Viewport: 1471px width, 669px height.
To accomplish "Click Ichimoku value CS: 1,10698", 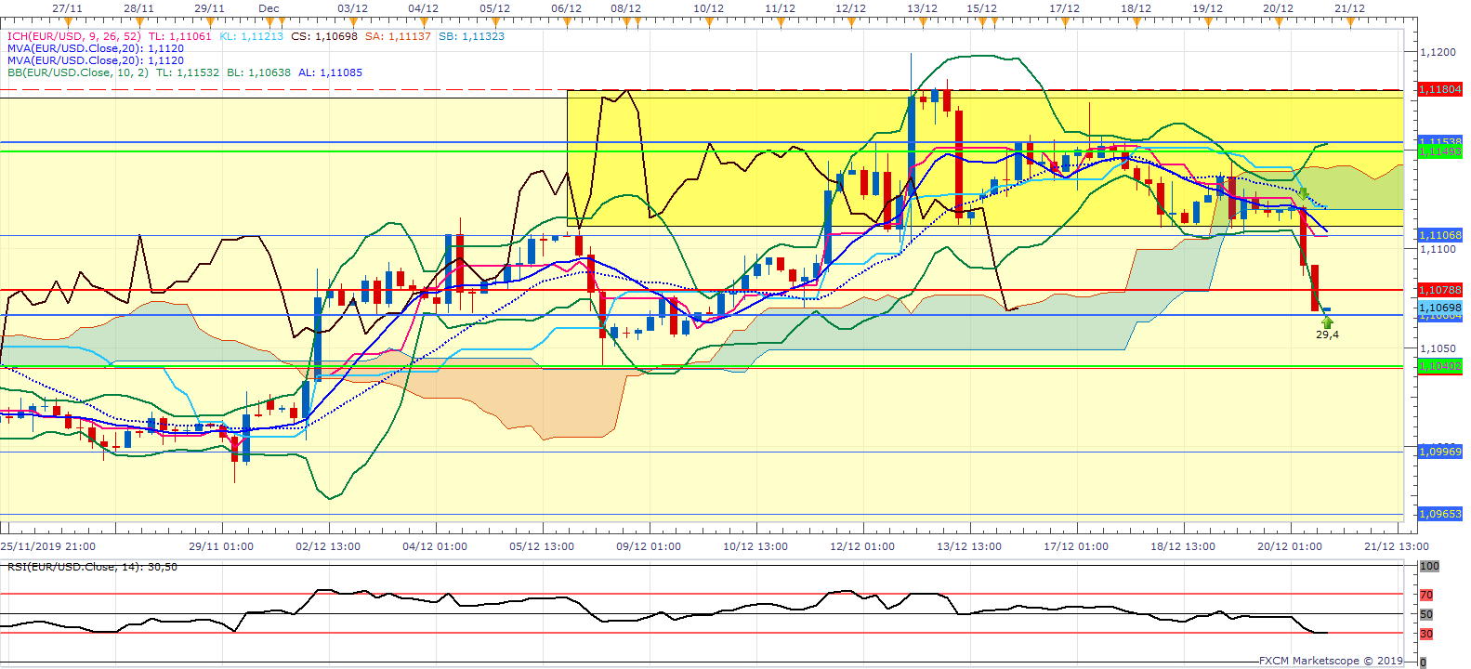I will [324, 36].
